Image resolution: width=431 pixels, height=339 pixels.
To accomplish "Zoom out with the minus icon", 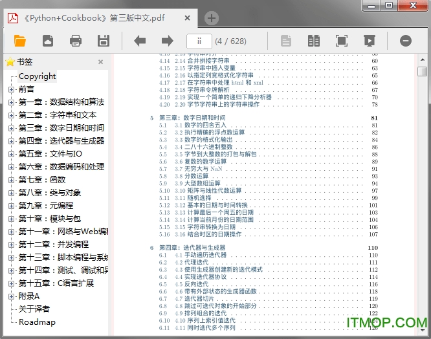I will click(405, 41).
